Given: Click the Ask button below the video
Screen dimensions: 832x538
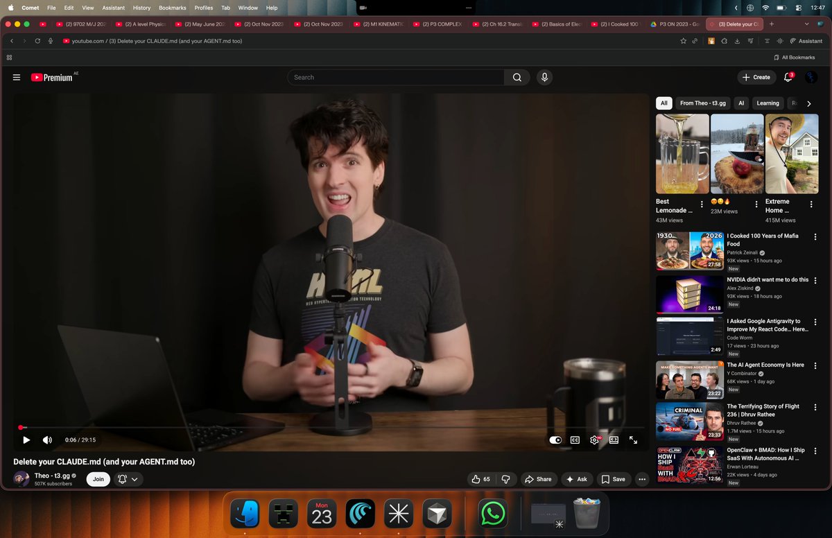Looking at the screenshot, I should pyautogui.click(x=577, y=479).
